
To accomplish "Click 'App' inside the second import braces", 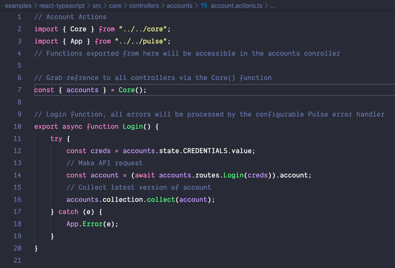I will 76,41.
